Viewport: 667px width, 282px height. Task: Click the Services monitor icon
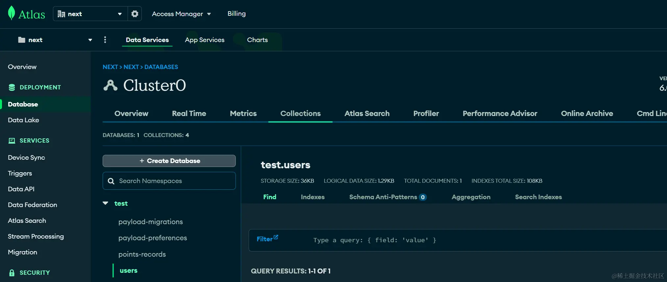point(12,141)
